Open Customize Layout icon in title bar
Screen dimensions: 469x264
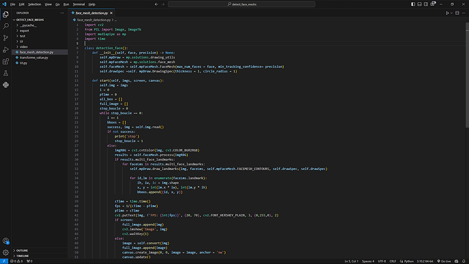(433, 4)
